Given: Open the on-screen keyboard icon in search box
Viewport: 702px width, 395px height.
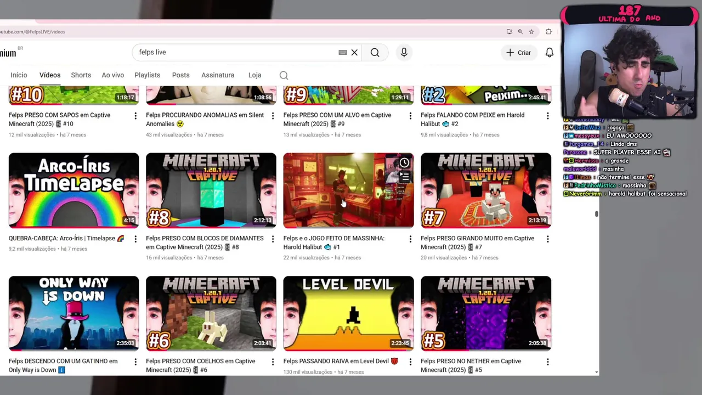Looking at the screenshot, I should point(343,53).
